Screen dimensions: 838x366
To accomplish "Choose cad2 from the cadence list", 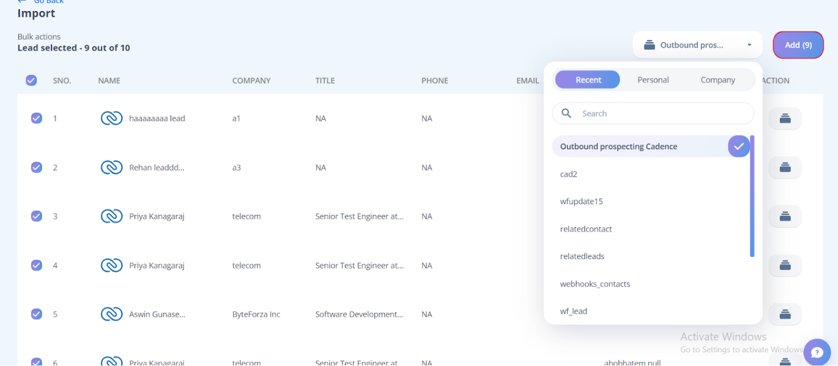I will coord(569,174).
